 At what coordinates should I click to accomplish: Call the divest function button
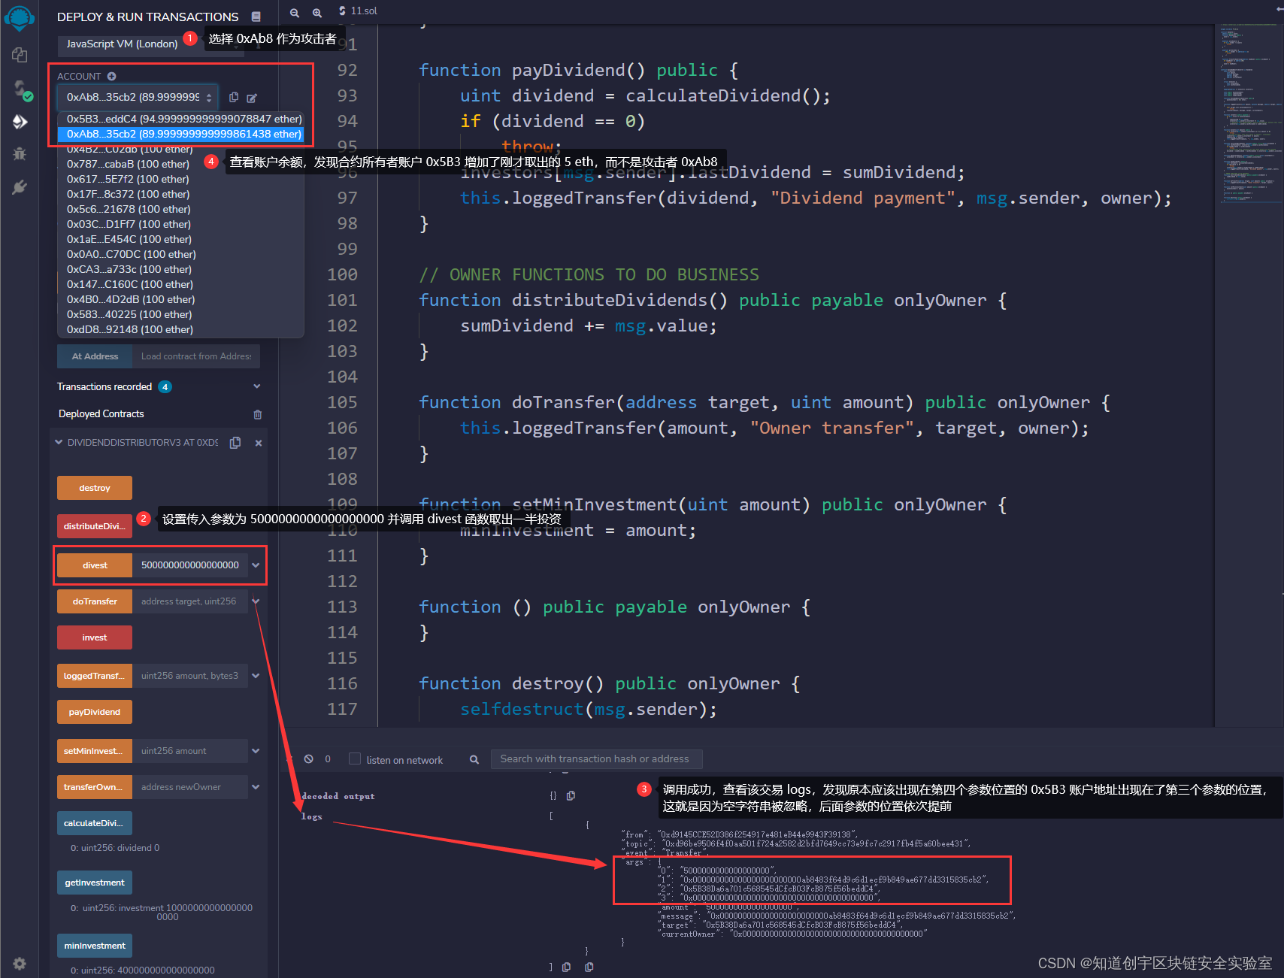[95, 565]
